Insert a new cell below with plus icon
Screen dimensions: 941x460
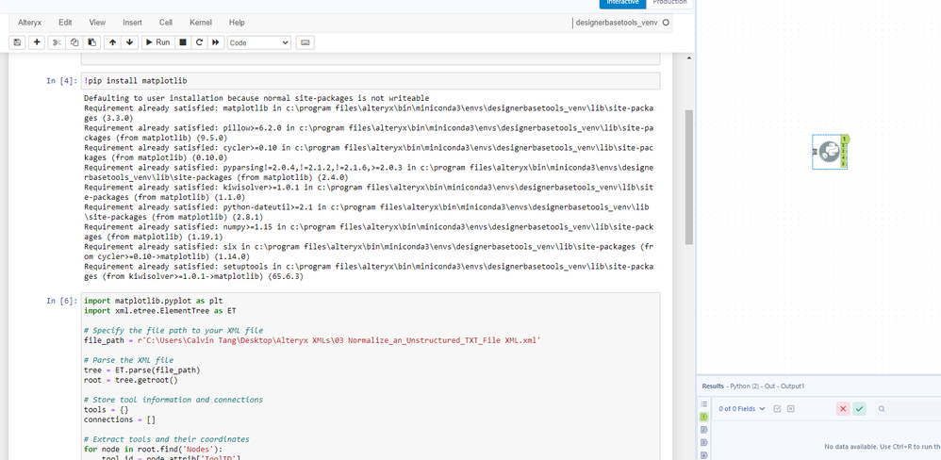[x=37, y=42]
